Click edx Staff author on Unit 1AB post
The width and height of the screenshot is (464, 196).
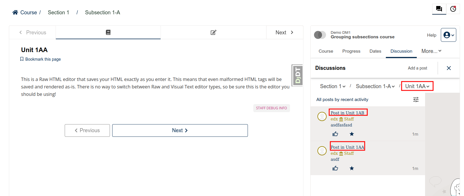pyautogui.click(x=342, y=119)
